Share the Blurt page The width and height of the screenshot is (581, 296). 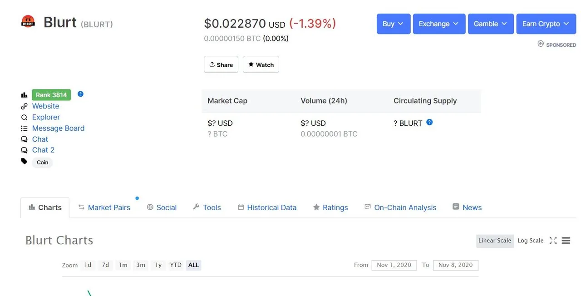point(221,64)
